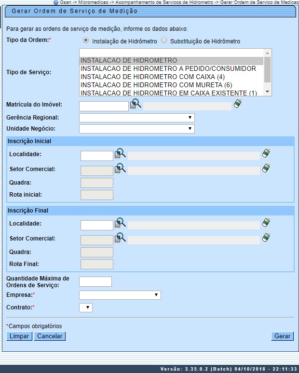Click the Limpar button
The height and width of the screenshot is (373, 299).
click(x=19, y=336)
